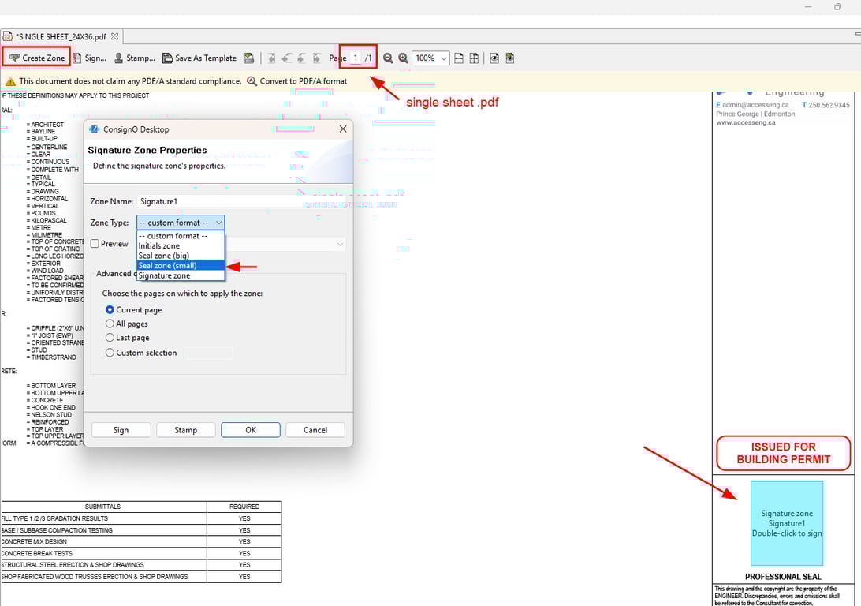The width and height of the screenshot is (861, 606).
Task: Click Convert to PDF/A format link
Action: 303,80
